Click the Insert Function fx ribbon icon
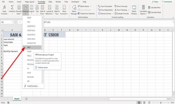The width and height of the screenshot is (175, 104). click(x=4, y=8)
